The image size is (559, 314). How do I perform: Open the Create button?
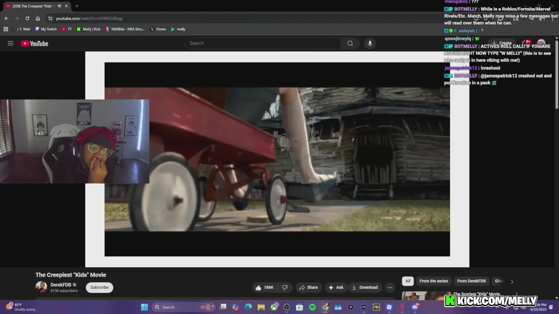pyautogui.click(x=502, y=43)
